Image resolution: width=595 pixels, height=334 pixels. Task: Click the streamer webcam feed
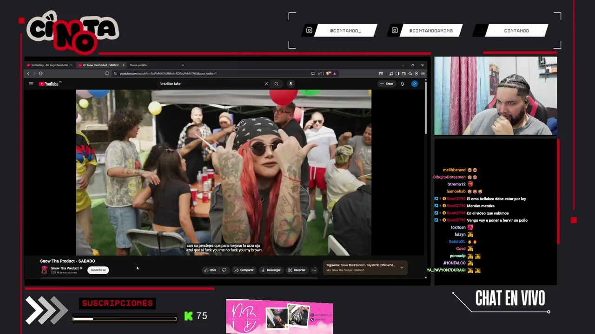pos(496,96)
